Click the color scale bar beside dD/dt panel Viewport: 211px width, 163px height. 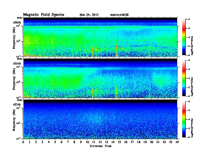pyautogui.click(x=184, y=78)
